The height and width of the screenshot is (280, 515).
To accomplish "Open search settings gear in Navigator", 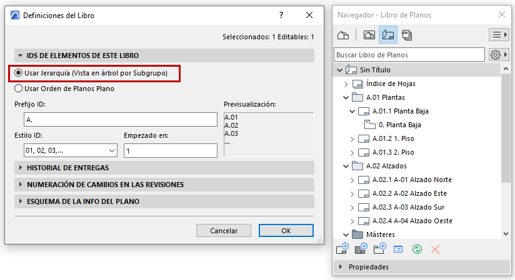I will pos(499,55).
